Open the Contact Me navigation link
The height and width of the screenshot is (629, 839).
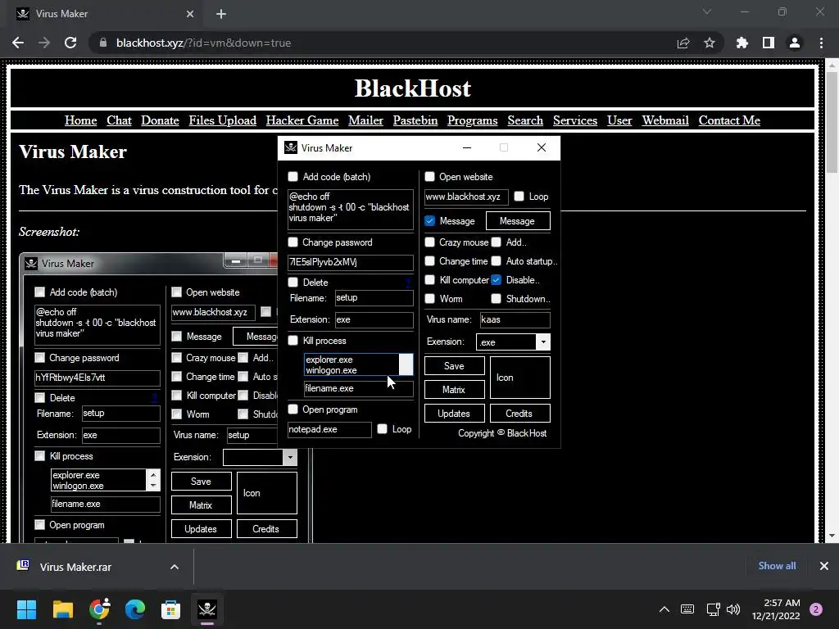pos(729,120)
